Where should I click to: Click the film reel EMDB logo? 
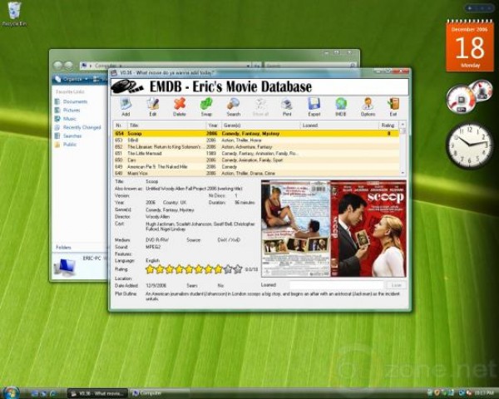click(126, 86)
